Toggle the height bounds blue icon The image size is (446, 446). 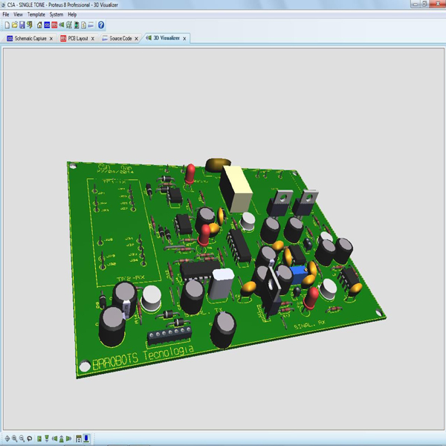(x=87, y=439)
